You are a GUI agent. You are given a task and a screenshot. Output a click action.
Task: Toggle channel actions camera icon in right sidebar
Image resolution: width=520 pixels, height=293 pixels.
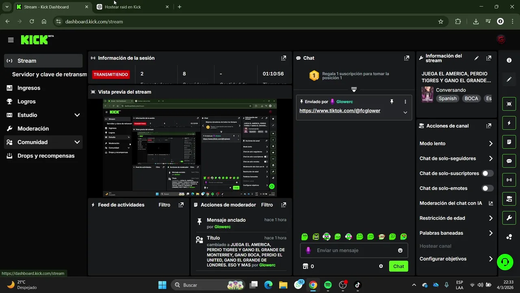[x=509, y=199]
